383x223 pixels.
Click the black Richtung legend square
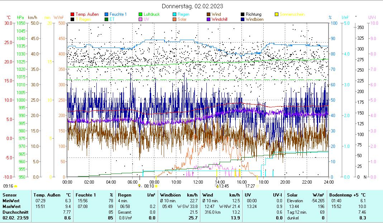click(243, 14)
